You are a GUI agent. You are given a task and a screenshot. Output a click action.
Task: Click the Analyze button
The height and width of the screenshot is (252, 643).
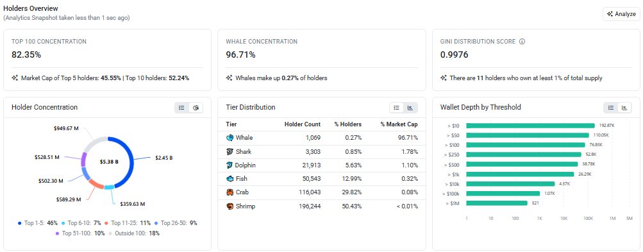[621, 14]
